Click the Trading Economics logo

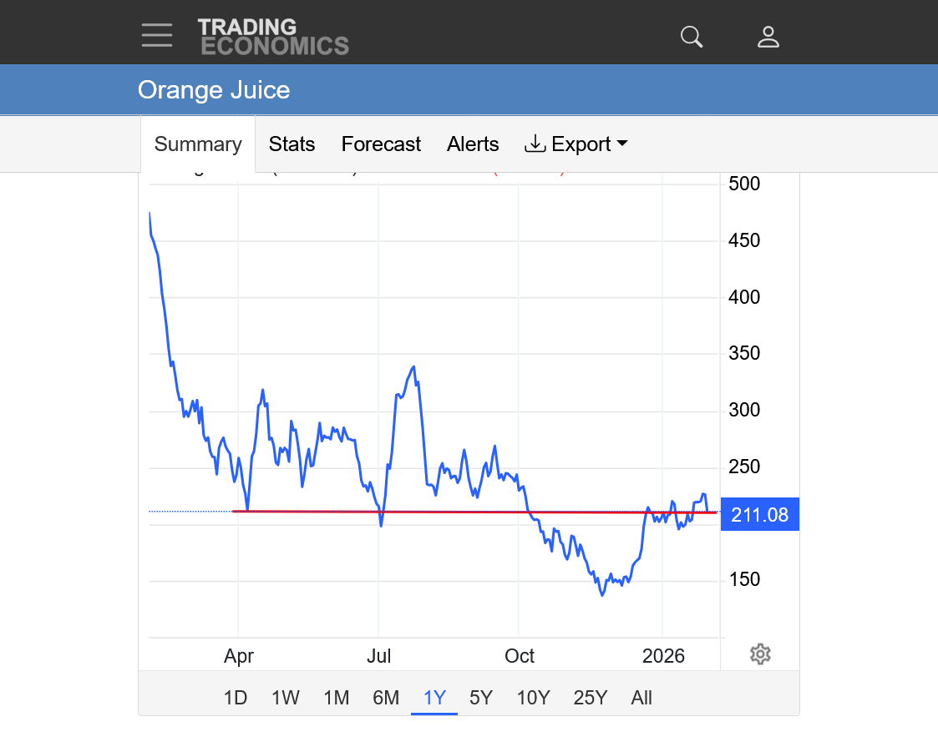[x=273, y=37]
